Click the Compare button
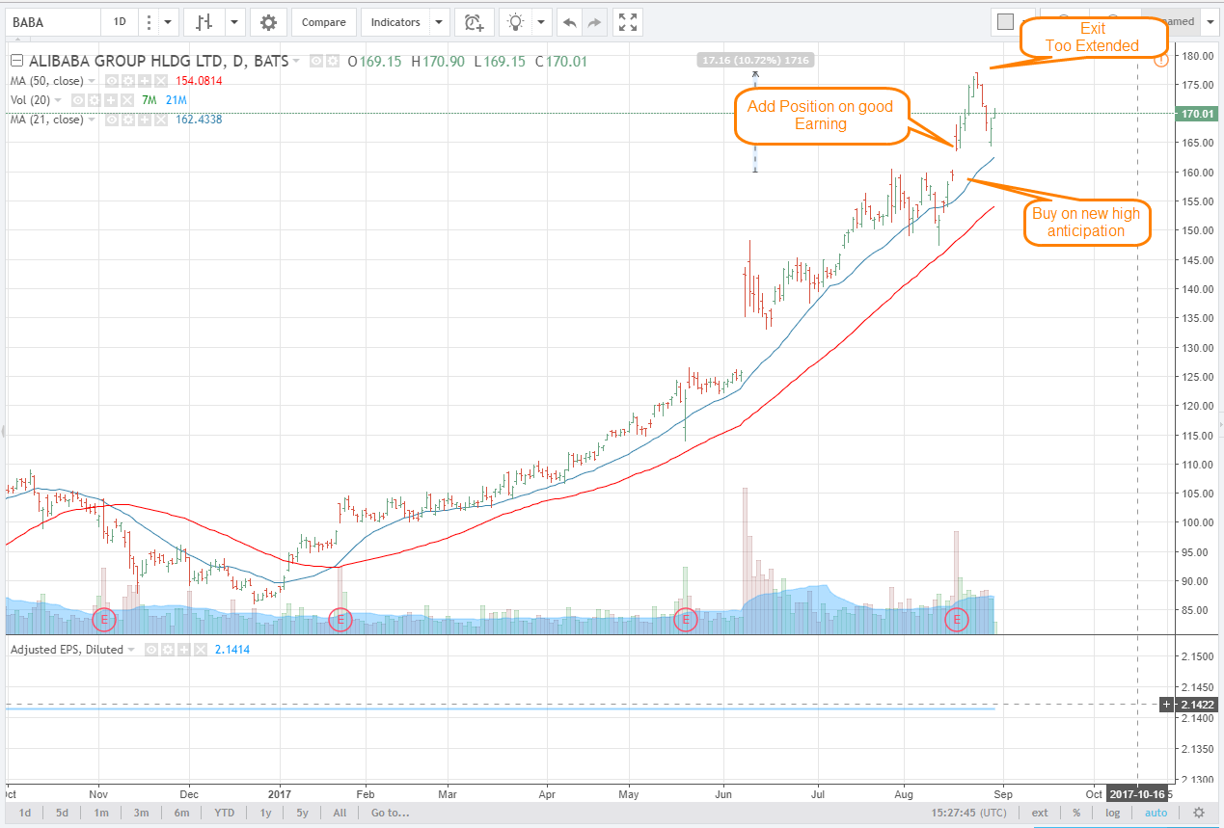The height and width of the screenshot is (828, 1224). click(324, 22)
